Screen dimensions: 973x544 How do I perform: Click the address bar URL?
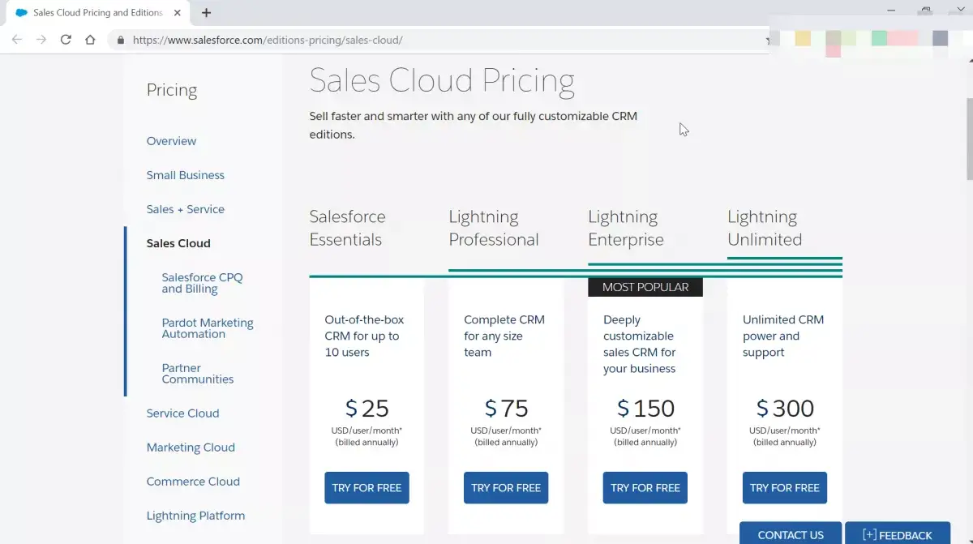click(x=268, y=40)
